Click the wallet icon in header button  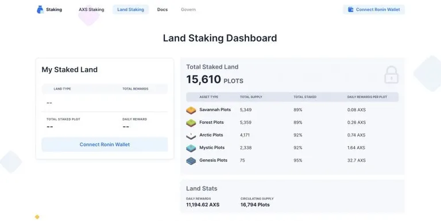pyautogui.click(x=351, y=10)
